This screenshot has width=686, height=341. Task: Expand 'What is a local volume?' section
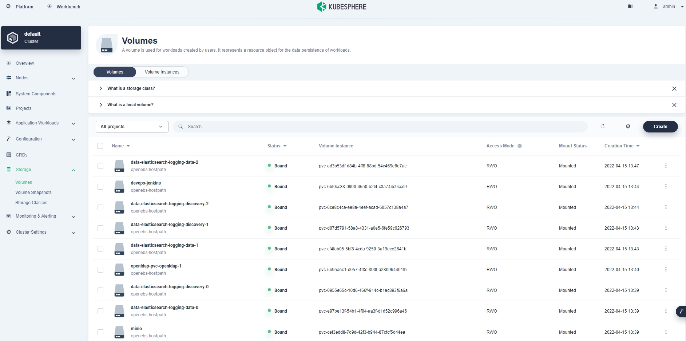pos(130,105)
